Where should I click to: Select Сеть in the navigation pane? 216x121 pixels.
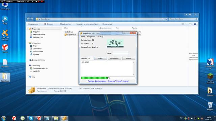coord(33,77)
